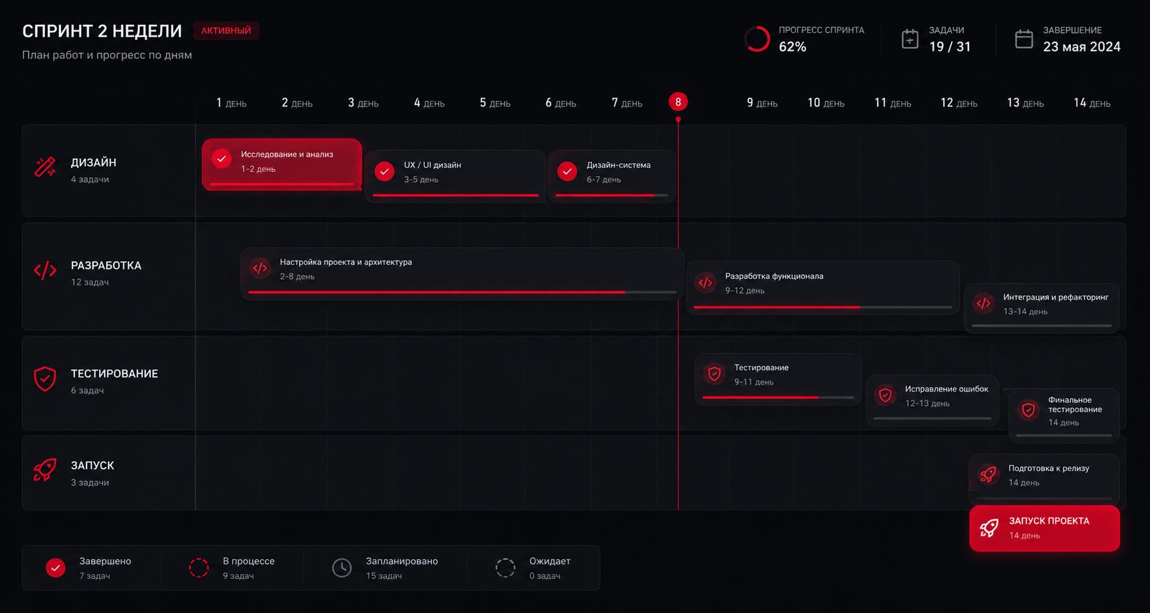Open the Интеграция и рефакторинг task card
The width and height of the screenshot is (1150, 613).
[x=1041, y=308]
